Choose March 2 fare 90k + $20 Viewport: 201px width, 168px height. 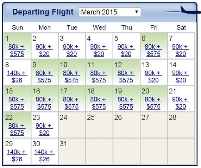pos(44,50)
